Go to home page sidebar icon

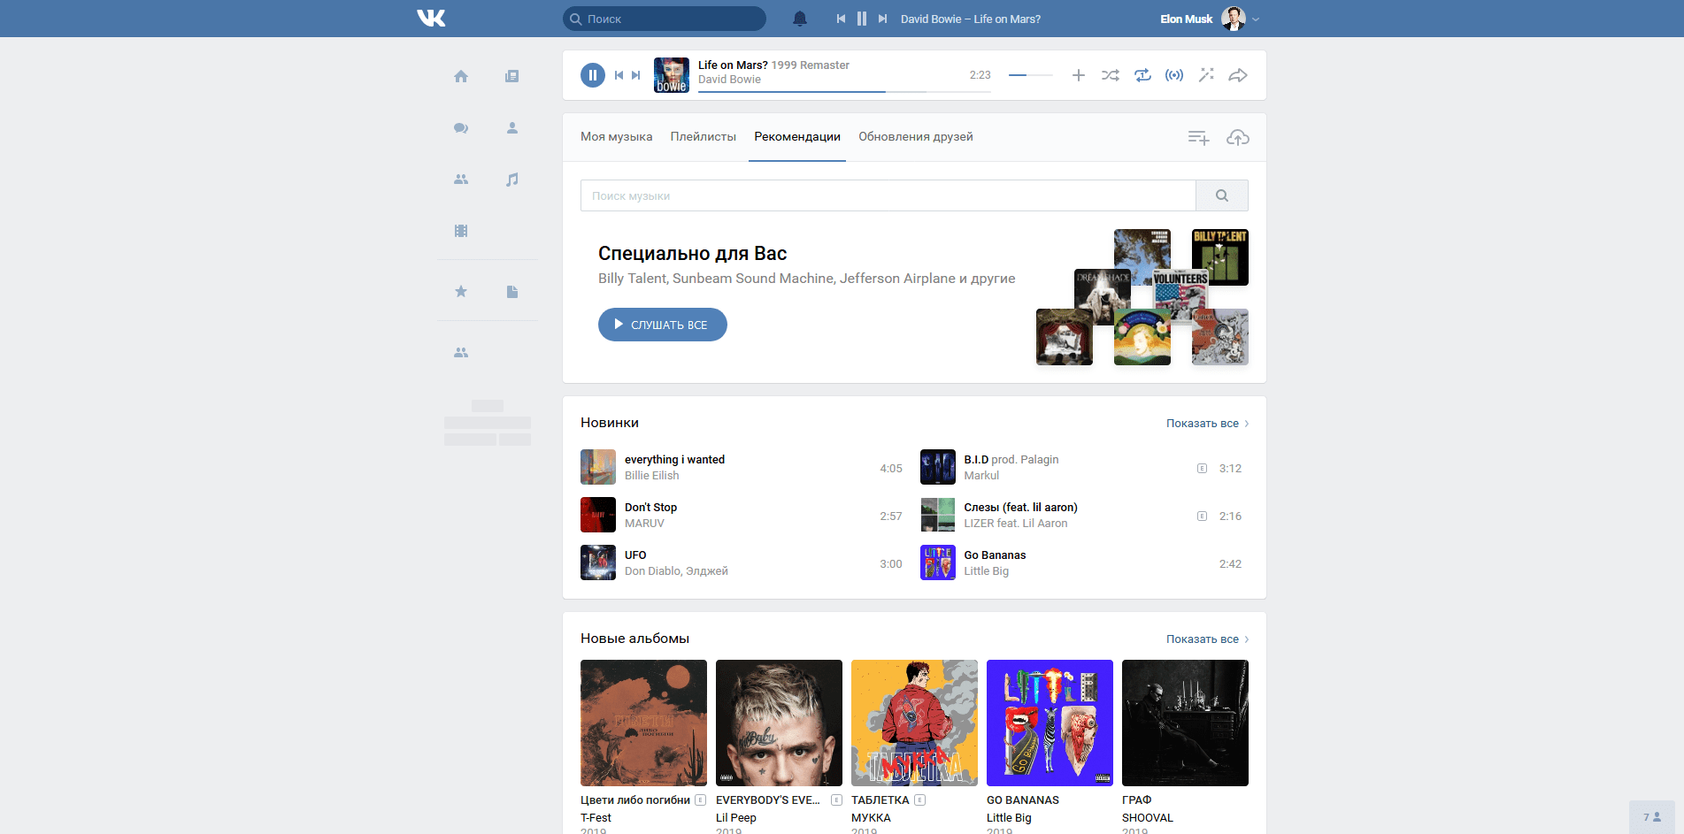tap(461, 77)
